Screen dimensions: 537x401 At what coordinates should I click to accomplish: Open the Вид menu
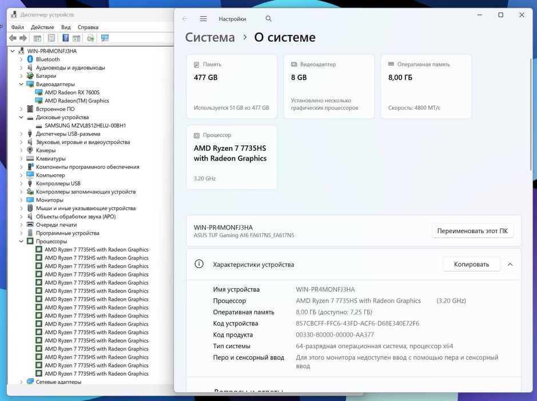pyautogui.click(x=66, y=27)
